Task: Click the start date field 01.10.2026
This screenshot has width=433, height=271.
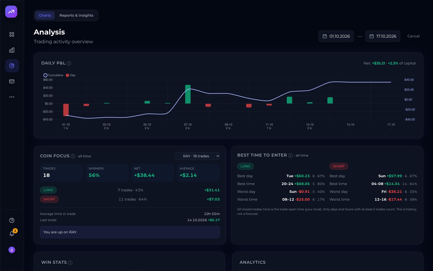Action: click(x=336, y=36)
